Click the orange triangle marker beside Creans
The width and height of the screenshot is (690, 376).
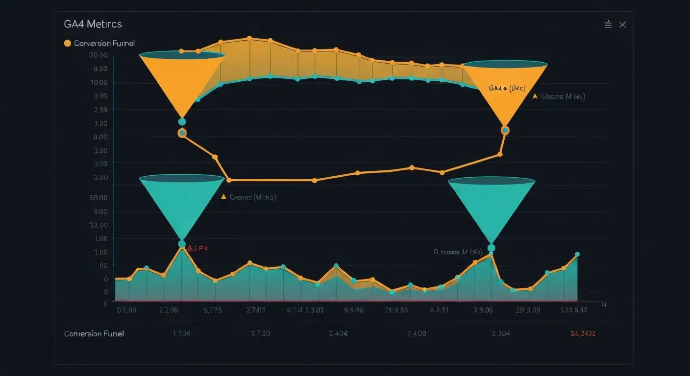click(223, 197)
